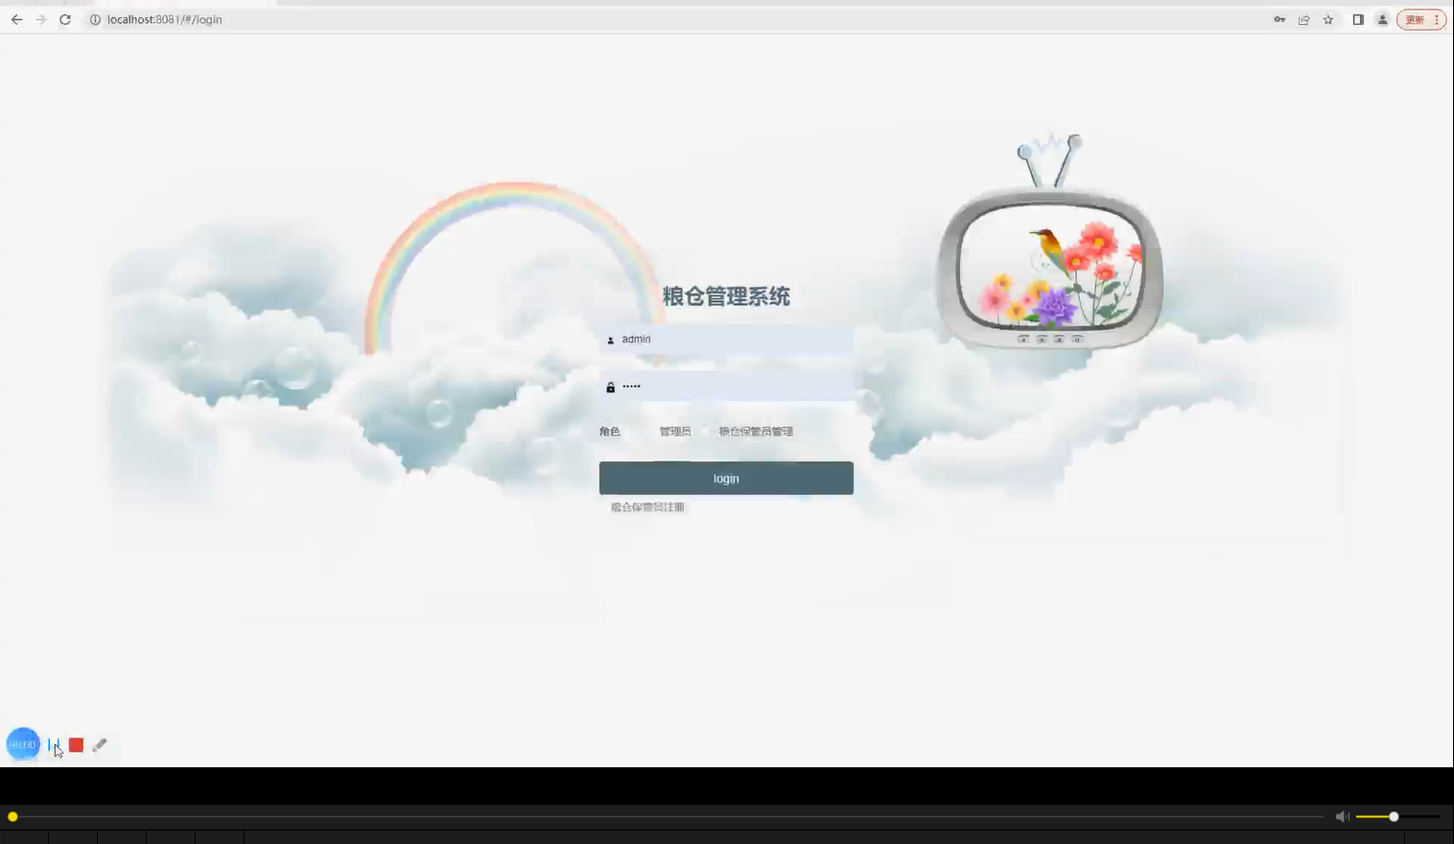Stop recording with the red stop icon
Viewport: 1454px width, 844px height.
click(77, 744)
